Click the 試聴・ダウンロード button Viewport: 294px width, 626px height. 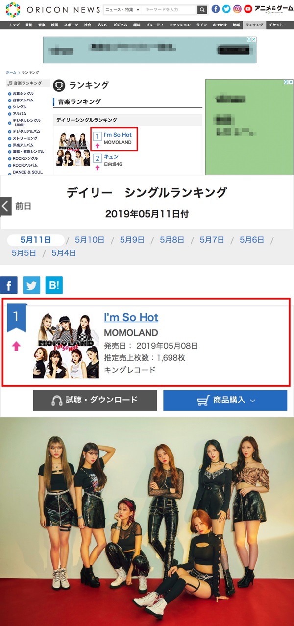tap(95, 400)
